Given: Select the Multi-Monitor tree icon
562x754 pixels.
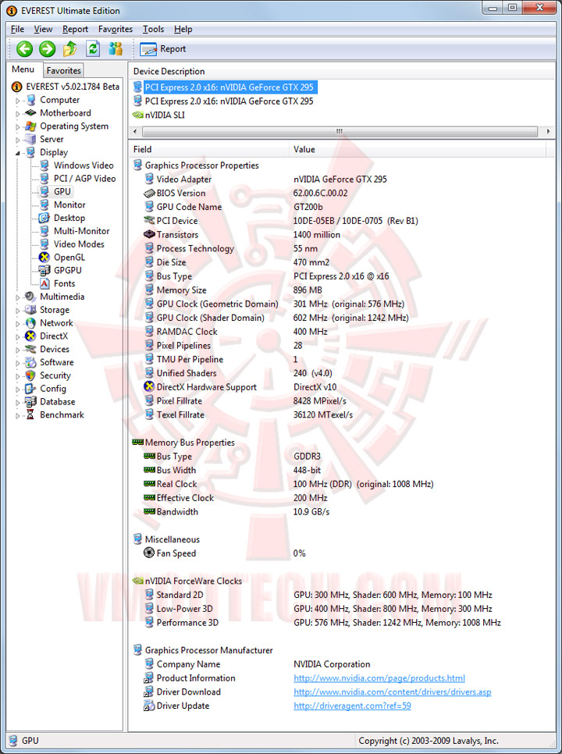Looking at the screenshot, I should (x=44, y=231).
